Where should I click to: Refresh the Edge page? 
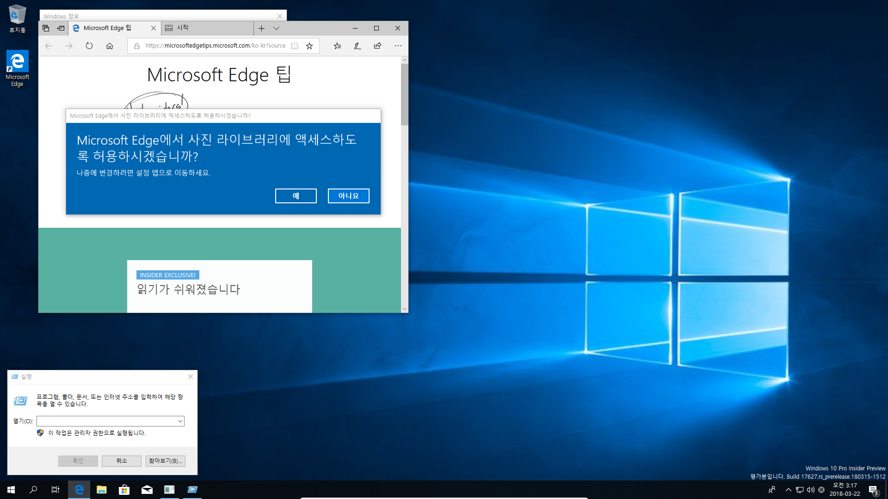(89, 46)
